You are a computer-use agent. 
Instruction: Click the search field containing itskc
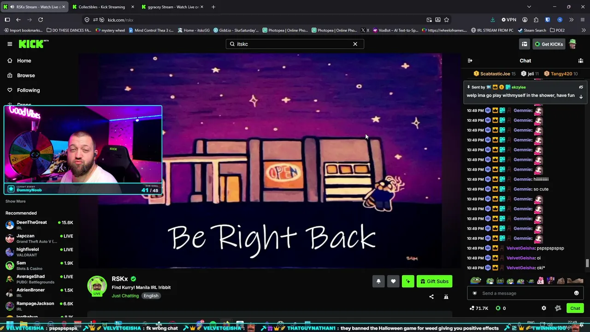pos(295,44)
